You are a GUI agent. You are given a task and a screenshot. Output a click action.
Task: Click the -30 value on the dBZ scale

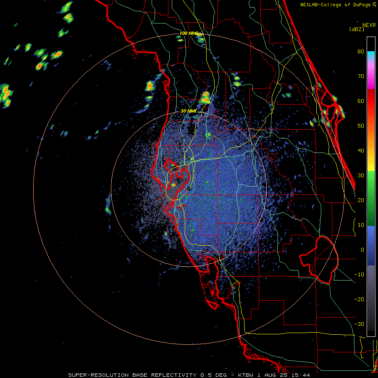click(x=359, y=324)
